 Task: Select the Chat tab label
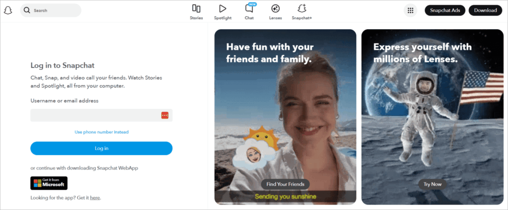point(249,18)
